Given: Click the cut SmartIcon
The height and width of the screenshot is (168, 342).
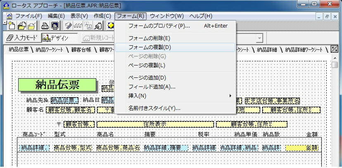Looking at the screenshot, I should point(78,26).
